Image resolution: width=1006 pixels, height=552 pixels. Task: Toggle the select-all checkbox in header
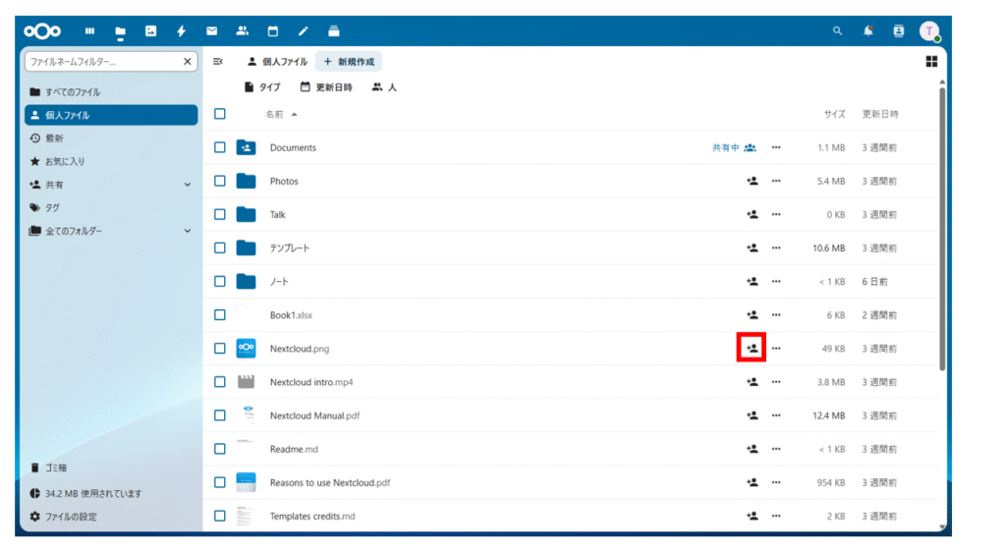tap(220, 114)
